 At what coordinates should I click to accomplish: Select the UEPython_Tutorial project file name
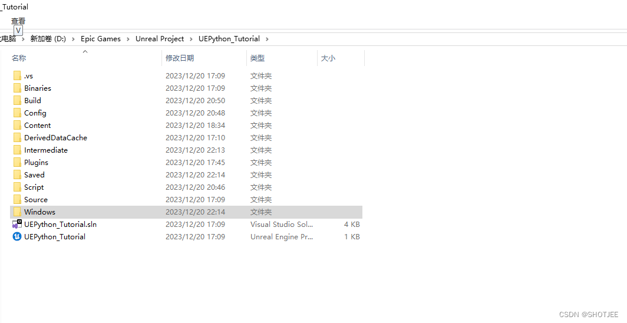pyautogui.click(x=55, y=237)
